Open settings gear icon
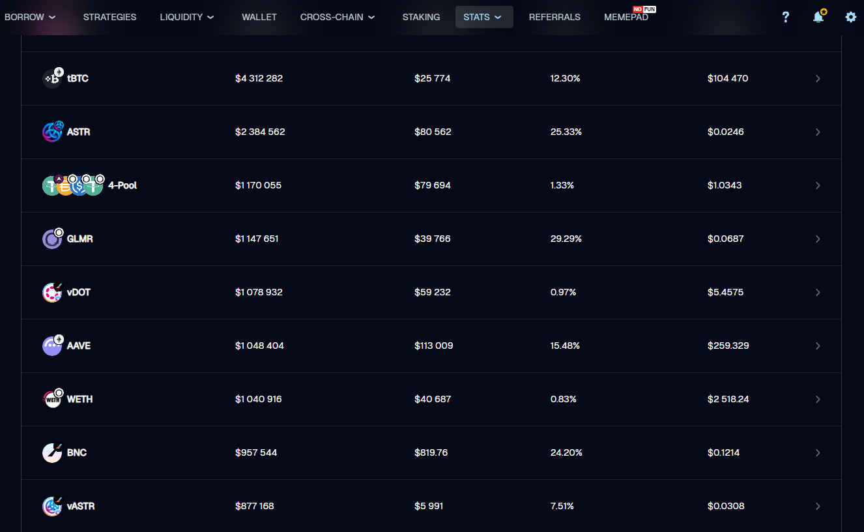The width and height of the screenshot is (864, 532). tap(851, 17)
